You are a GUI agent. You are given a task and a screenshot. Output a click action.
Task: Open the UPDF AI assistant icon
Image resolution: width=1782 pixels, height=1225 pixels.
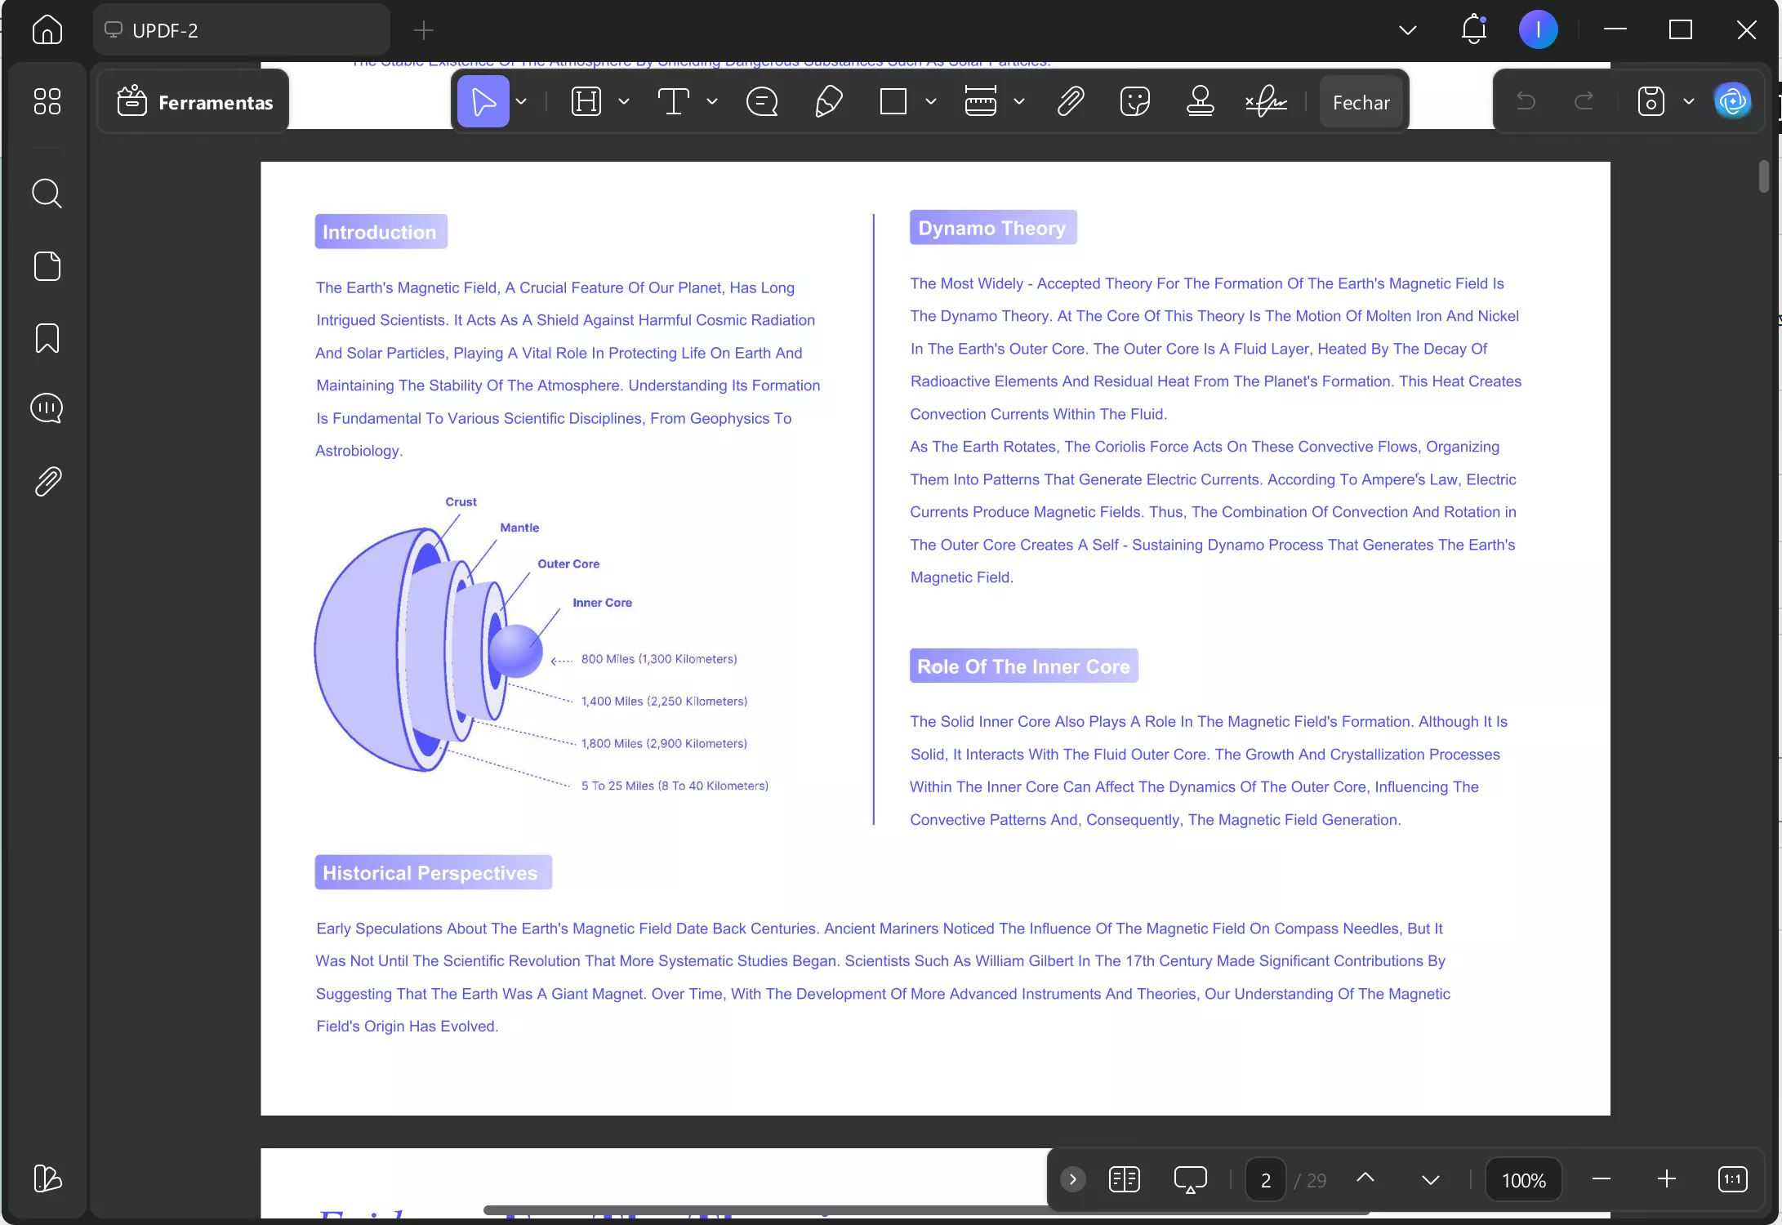pos(1732,101)
